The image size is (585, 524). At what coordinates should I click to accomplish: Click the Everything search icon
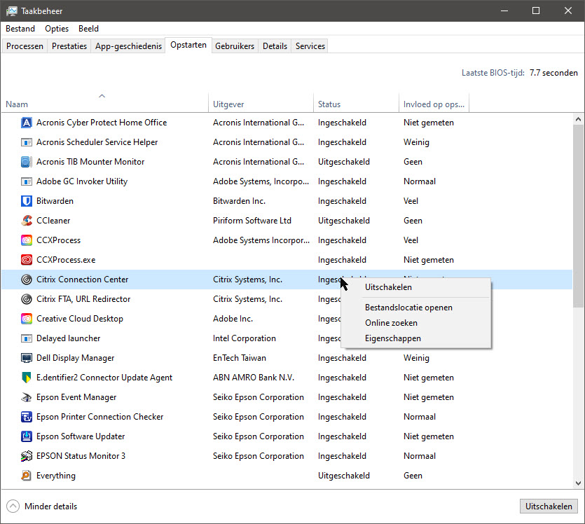click(27, 476)
